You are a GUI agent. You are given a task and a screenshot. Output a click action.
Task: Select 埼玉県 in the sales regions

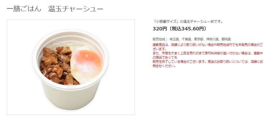pos(174,39)
